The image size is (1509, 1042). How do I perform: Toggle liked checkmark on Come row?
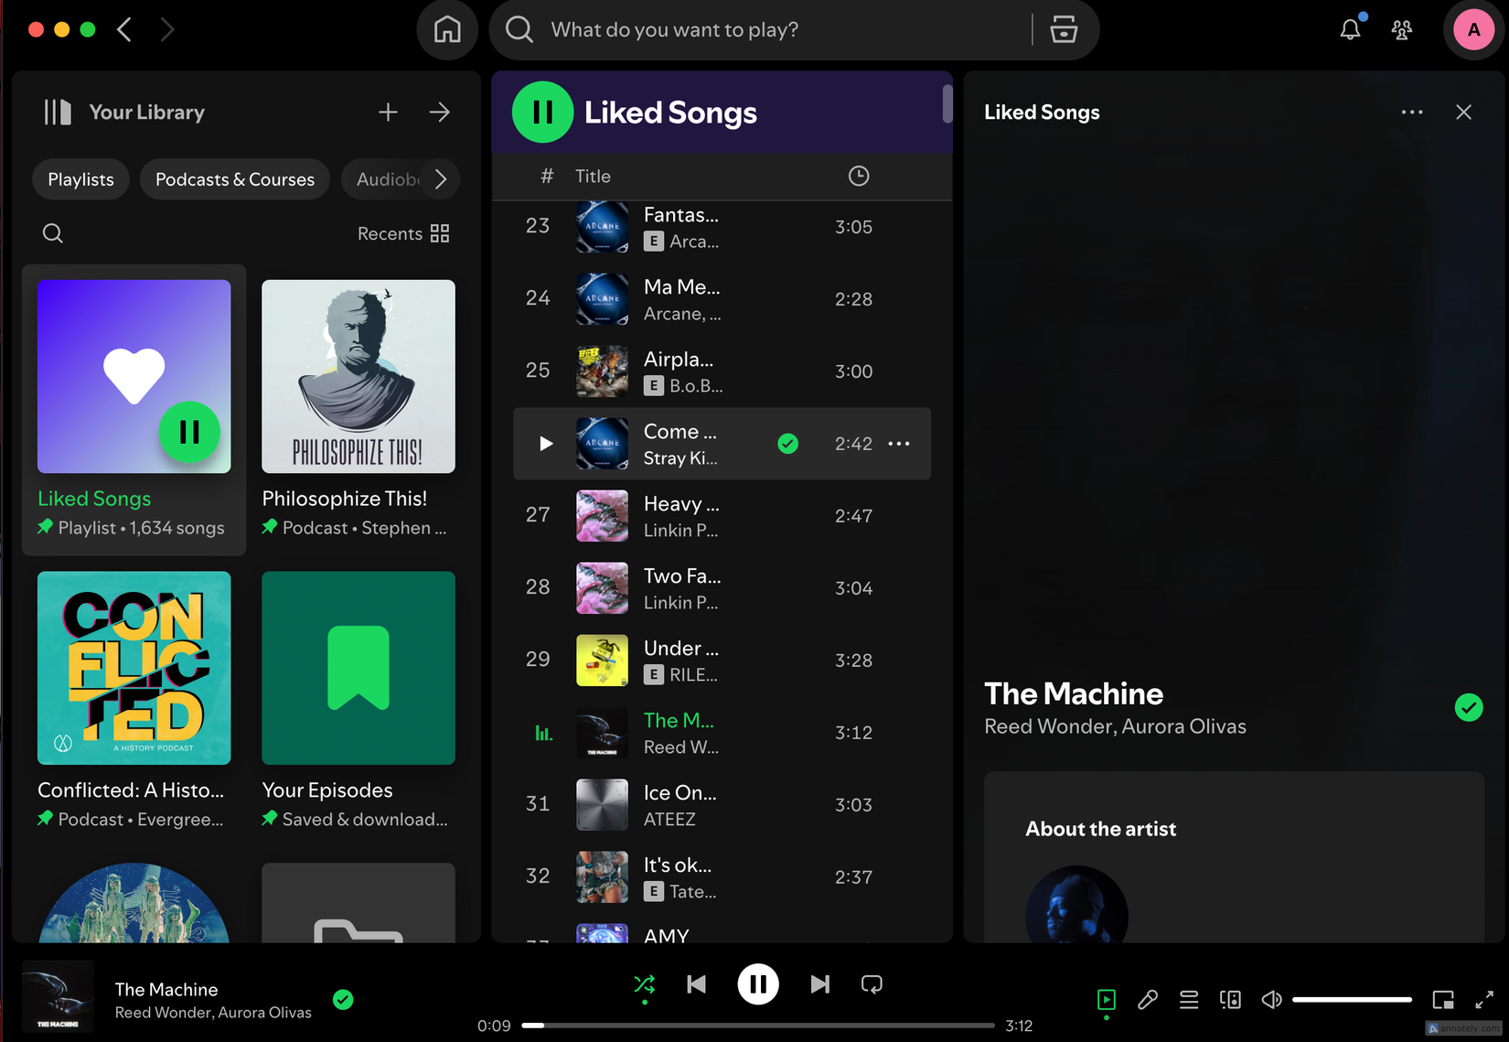[x=787, y=444]
